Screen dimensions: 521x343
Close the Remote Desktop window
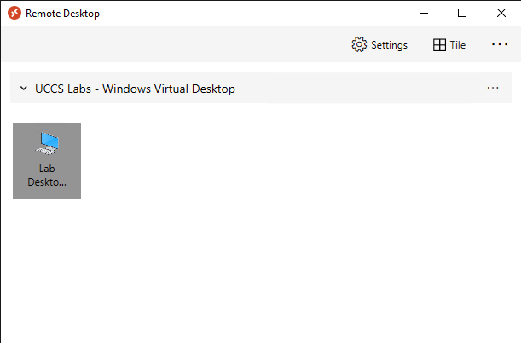click(501, 13)
